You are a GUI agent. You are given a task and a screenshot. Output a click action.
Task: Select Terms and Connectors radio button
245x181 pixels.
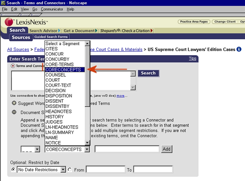[x=13, y=66]
